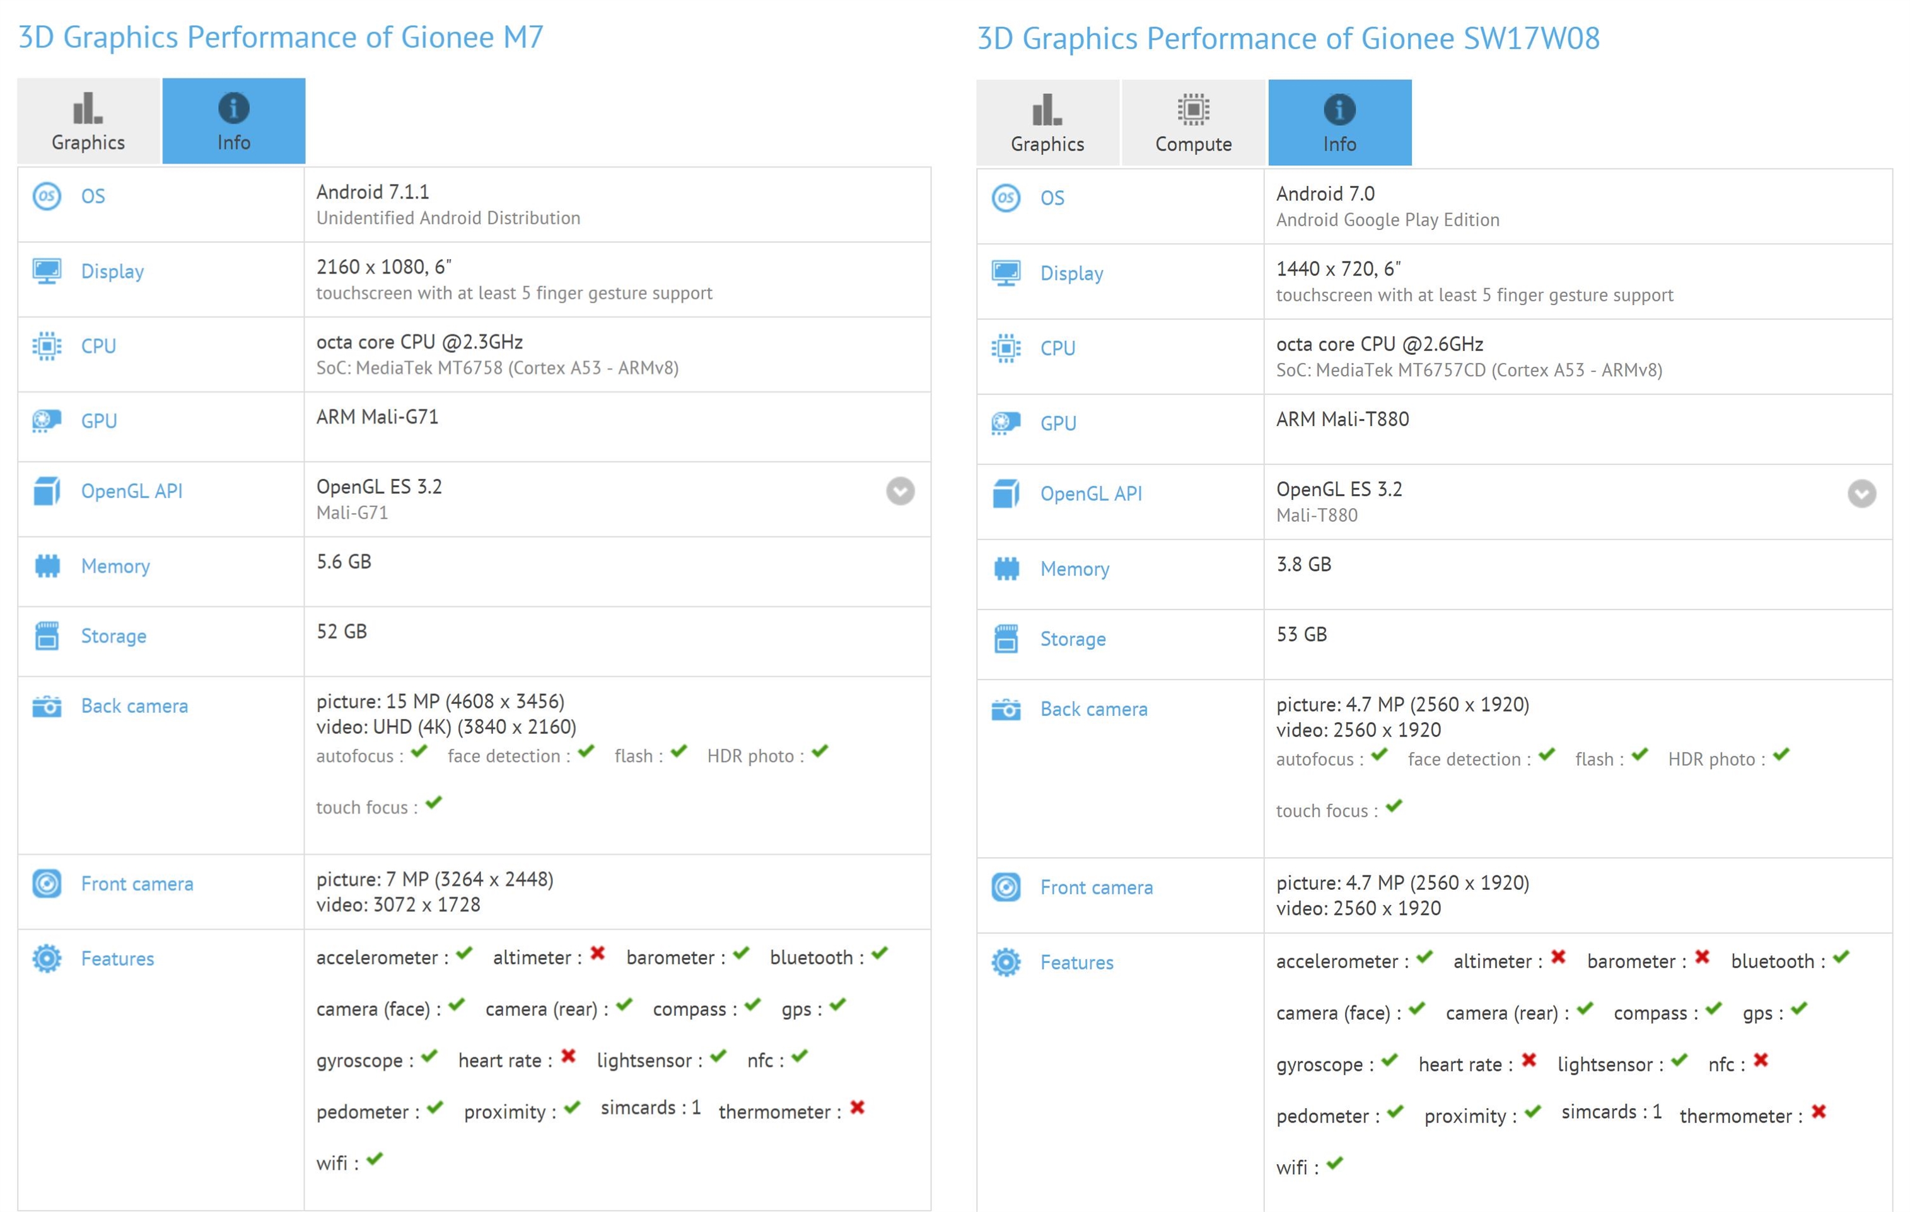1910x1212 pixels.
Task: Click 'ARM Mali-G71' GPU value
Action: click(378, 417)
